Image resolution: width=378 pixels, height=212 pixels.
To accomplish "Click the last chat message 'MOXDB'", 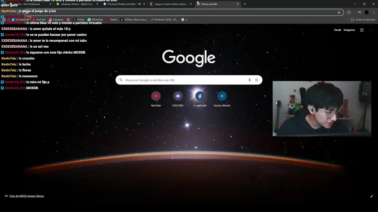I will (x=32, y=88).
